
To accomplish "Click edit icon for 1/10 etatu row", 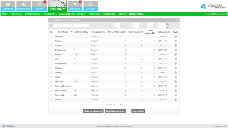I will click(175, 37).
